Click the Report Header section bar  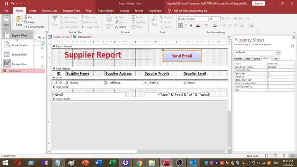click(140, 46)
